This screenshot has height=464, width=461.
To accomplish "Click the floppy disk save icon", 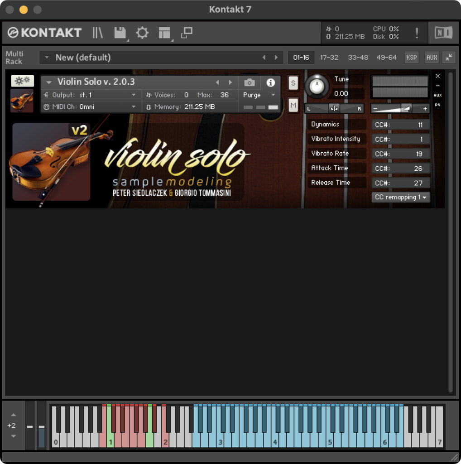I will point(120,33).
